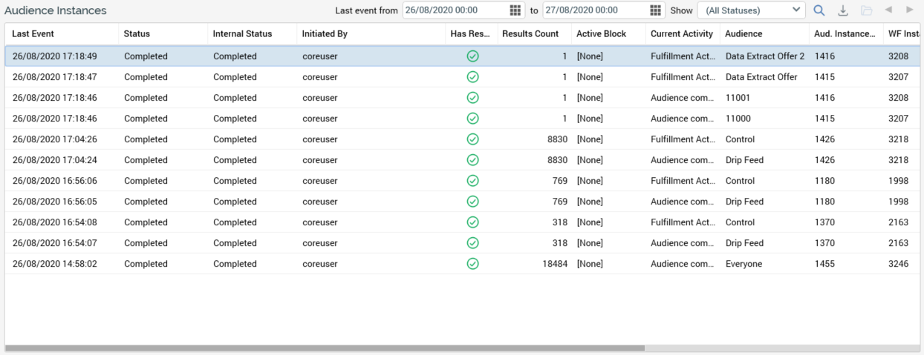Select the Data Extract Offer row

tap(297, 77)
